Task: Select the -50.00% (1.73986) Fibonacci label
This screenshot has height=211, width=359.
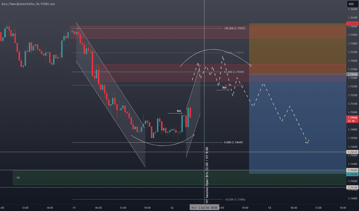Action: pos(235,199)
